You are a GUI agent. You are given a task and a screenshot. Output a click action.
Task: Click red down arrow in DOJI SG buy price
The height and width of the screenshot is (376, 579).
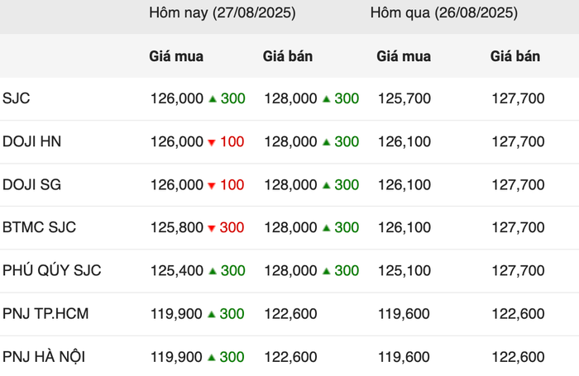pyautogui.click(x=212, y=186)
